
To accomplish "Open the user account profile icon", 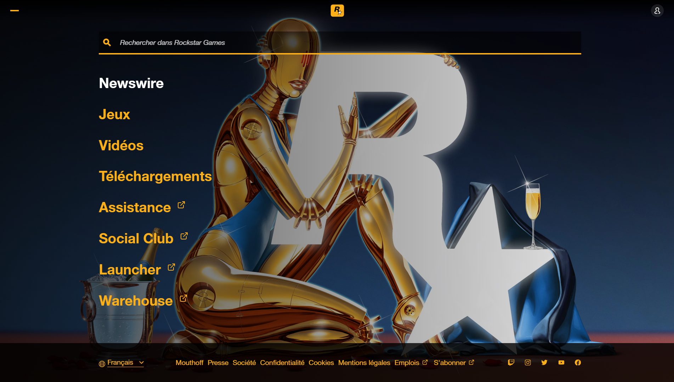I will [657, 11].
